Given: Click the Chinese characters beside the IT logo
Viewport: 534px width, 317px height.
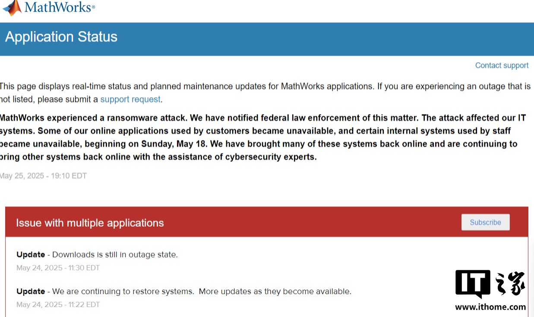Looking at the screenshot, I should point(510,283).
